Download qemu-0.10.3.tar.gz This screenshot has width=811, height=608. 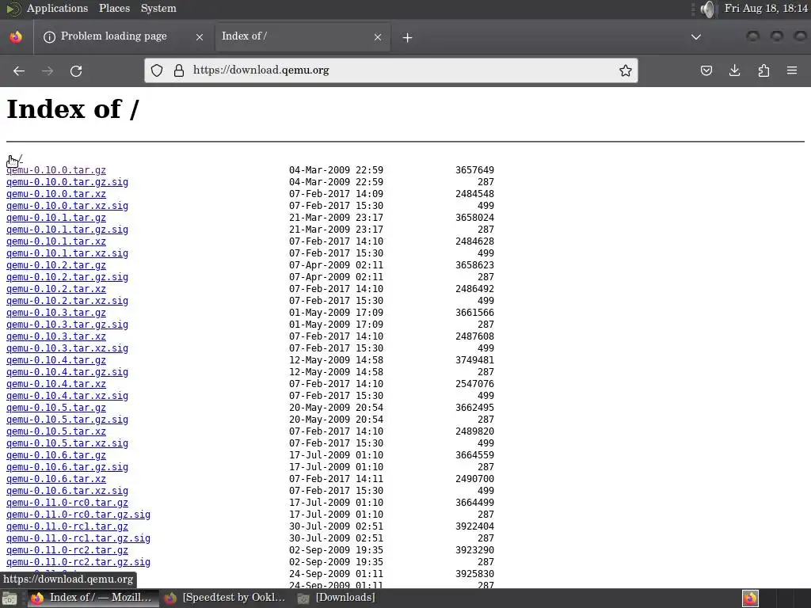56,313
